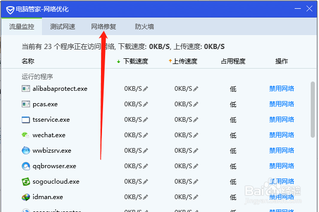This screenshot has width=319, height=212.
Task: Disable network for tsservice.exe
Action: tap(282, 120)
